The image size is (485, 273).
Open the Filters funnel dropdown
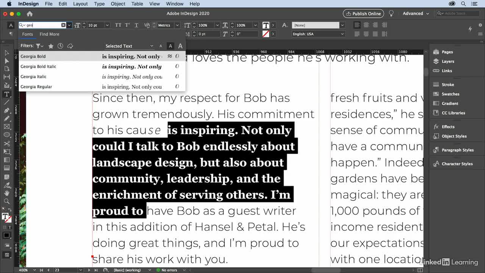pos(39,46)
